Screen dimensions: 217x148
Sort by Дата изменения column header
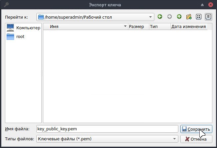[x=188, y=26]
